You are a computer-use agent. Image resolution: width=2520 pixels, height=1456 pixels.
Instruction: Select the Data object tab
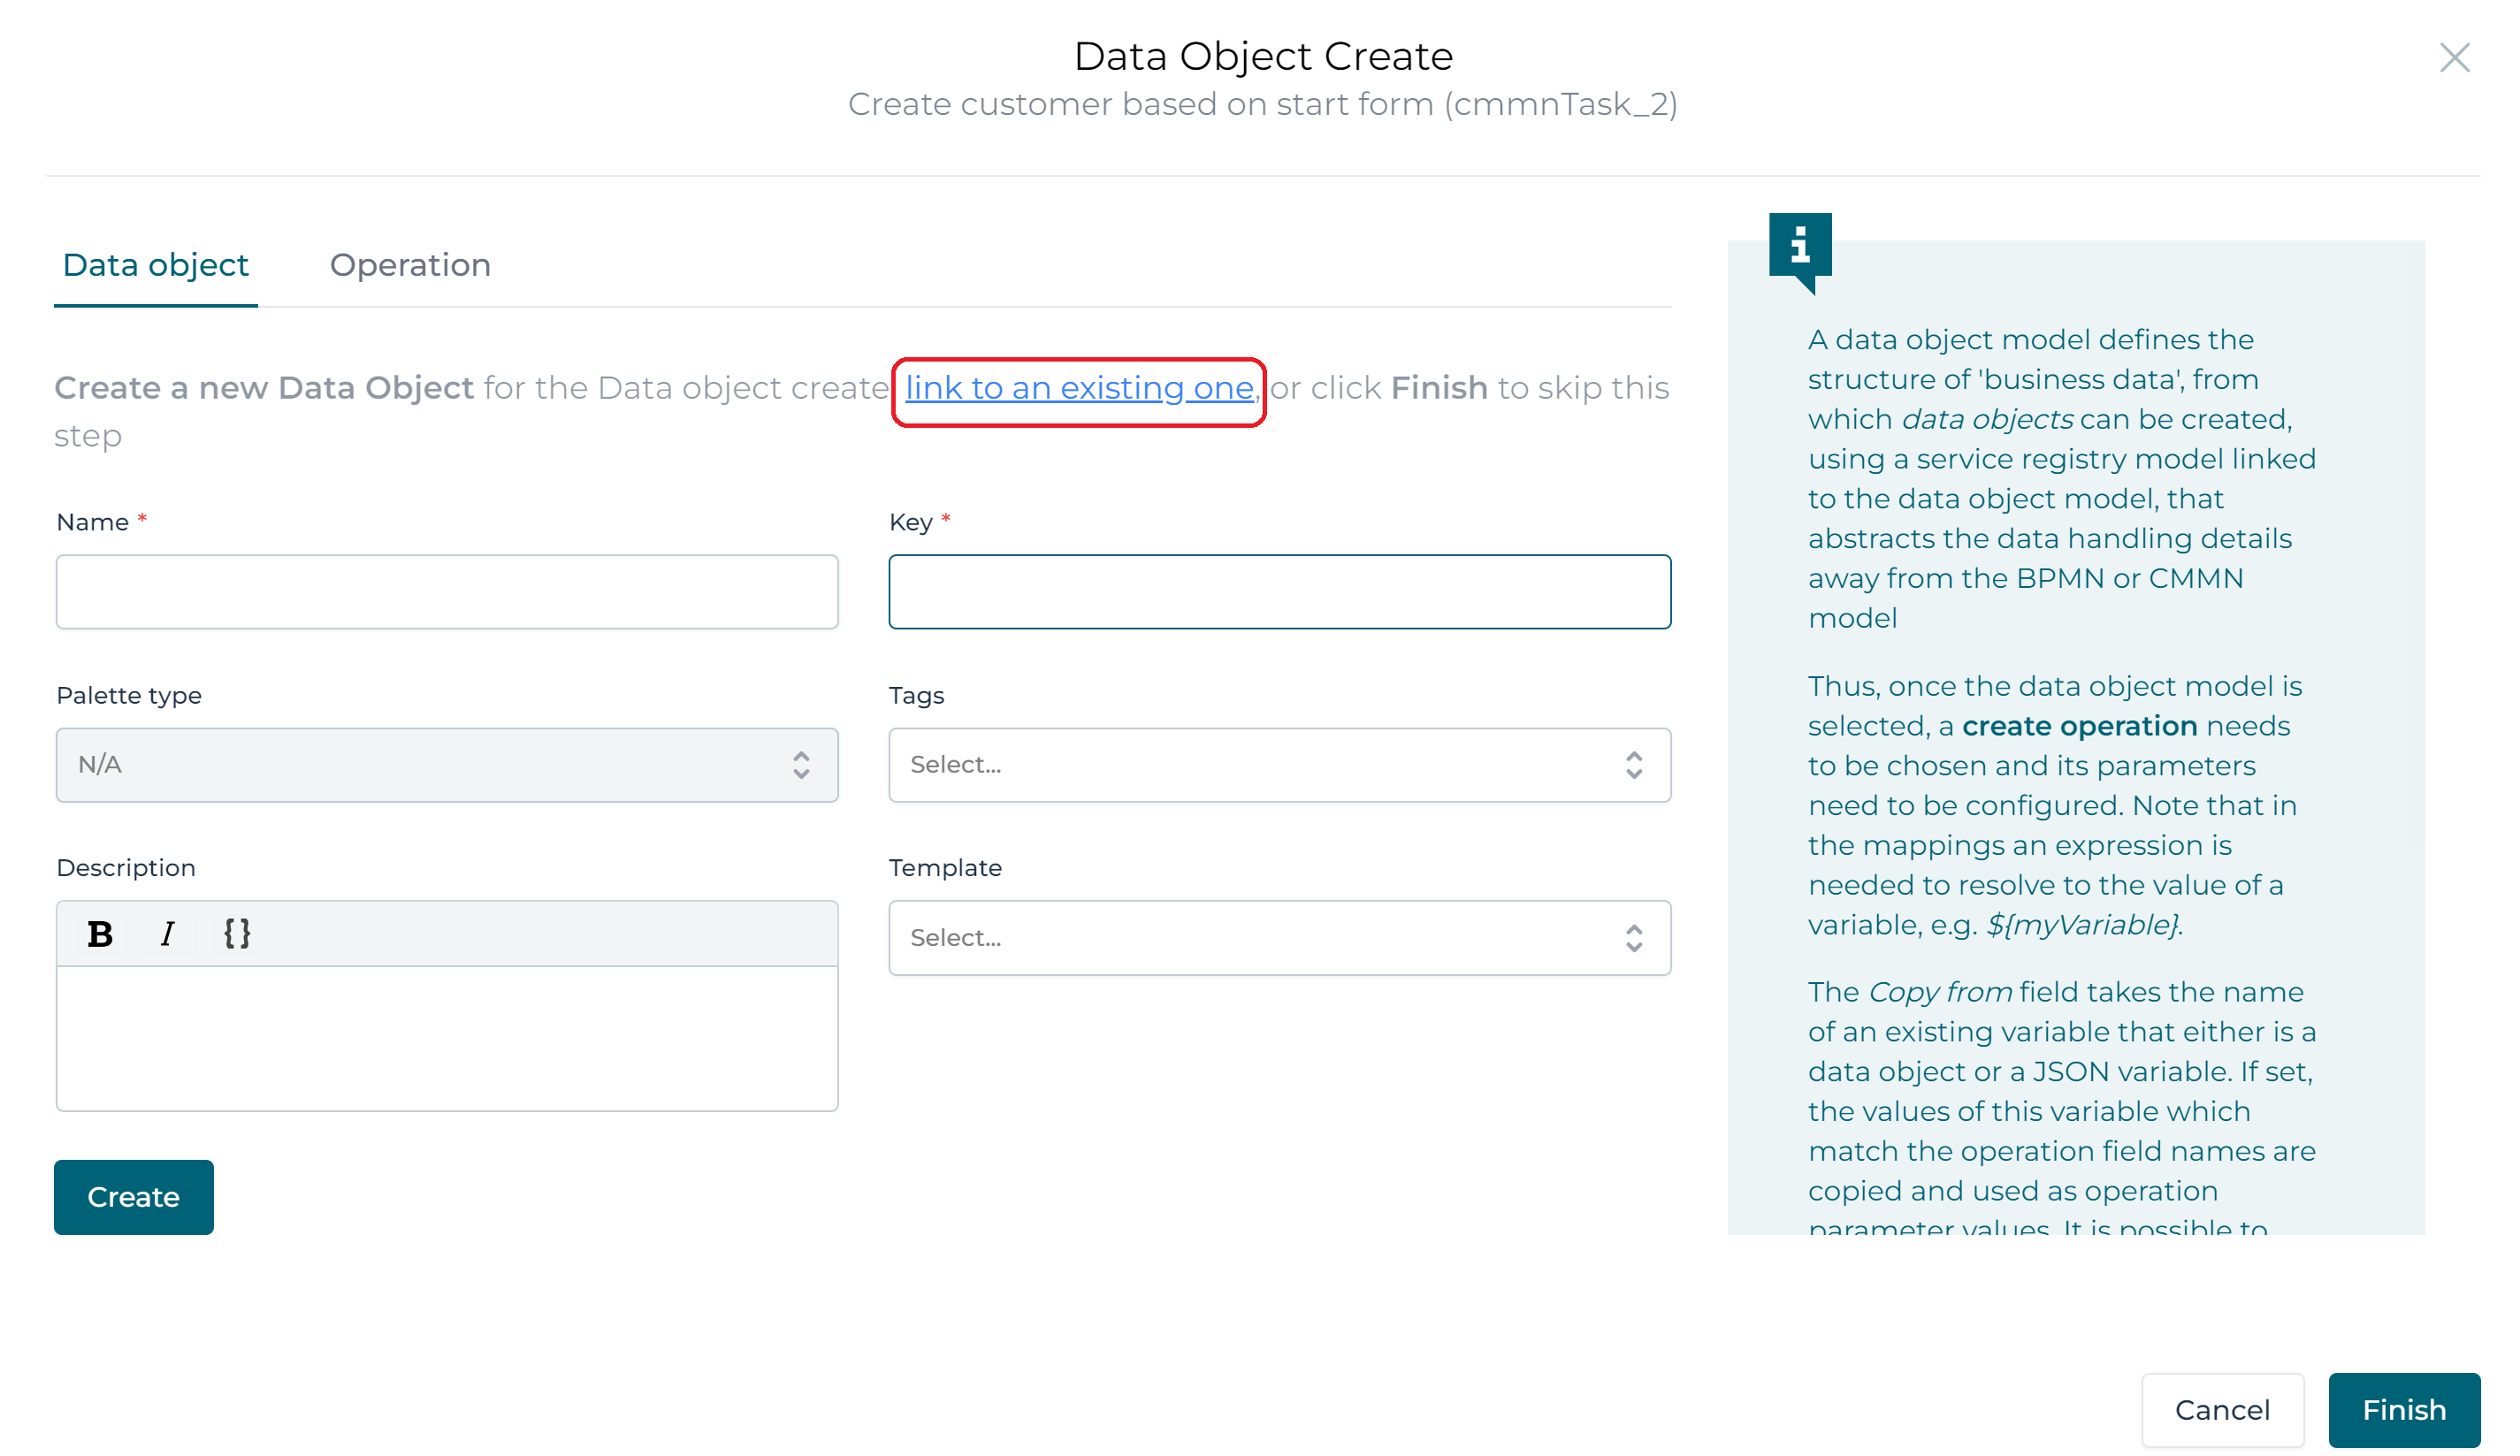tap(155, 264)
